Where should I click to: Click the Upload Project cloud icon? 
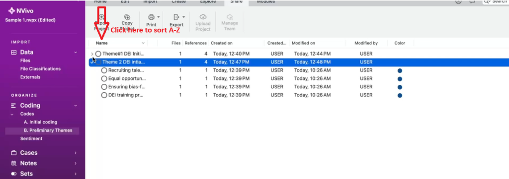(203, 17)
